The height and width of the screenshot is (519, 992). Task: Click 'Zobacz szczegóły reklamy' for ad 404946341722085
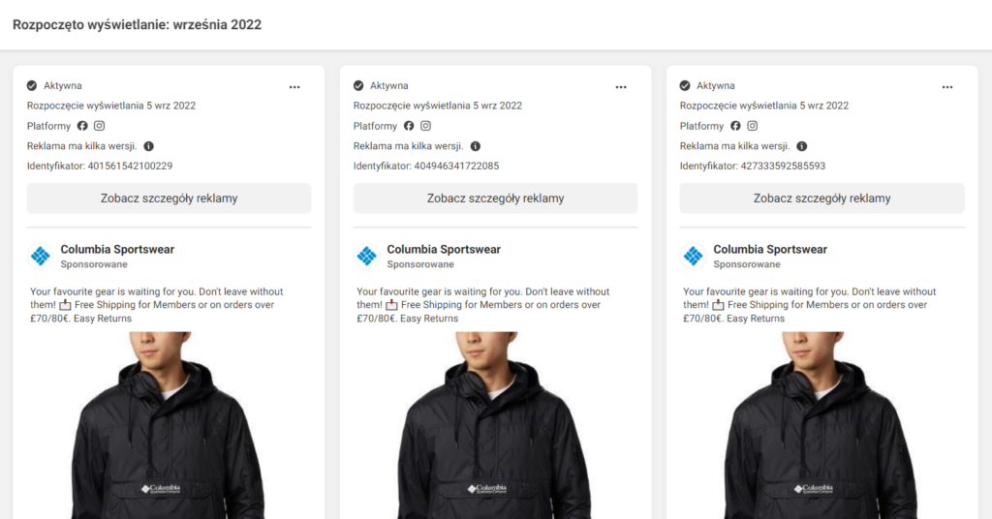click(495, 198)
